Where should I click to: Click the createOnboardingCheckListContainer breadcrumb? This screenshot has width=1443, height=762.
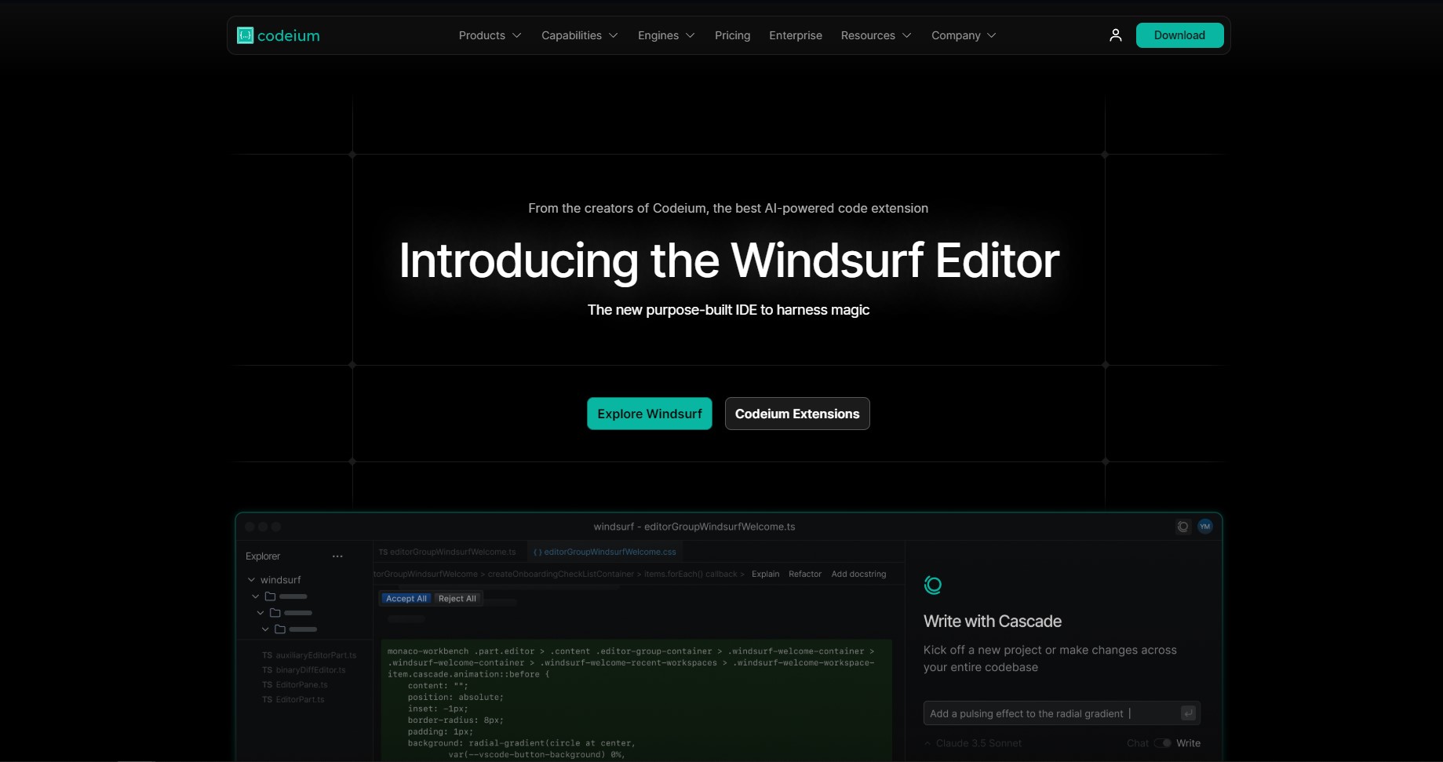point(561,574)
